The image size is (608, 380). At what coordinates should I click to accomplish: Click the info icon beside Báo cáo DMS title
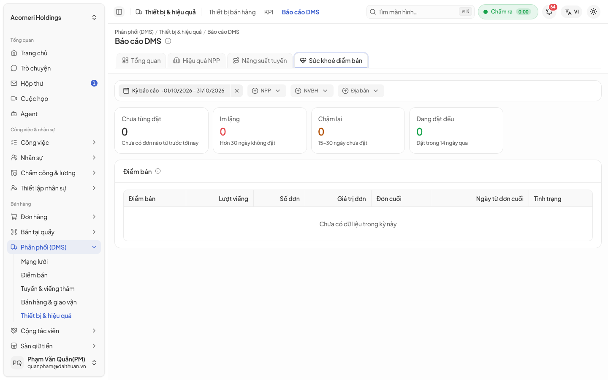[x=168, y=41]
